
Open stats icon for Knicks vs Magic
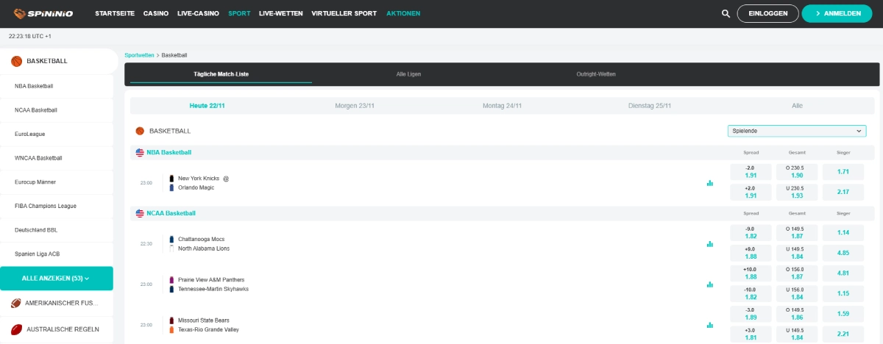[710, 183]
